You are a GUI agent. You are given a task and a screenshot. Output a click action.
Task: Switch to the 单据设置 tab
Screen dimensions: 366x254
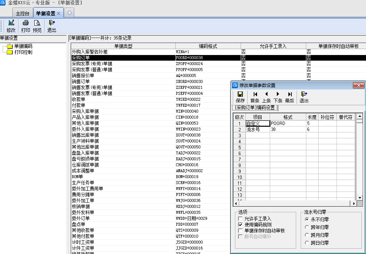pos(46,13)
